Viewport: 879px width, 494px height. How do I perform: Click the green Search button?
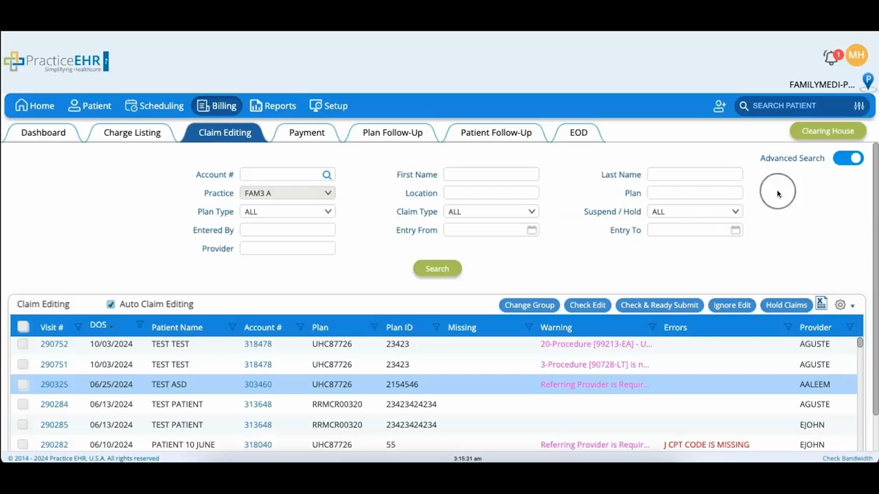pyautogui.click(x=437, y=269)
